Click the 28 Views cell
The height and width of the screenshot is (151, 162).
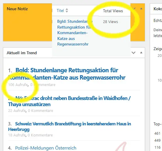pyautogui.click(x=110, y=22)
